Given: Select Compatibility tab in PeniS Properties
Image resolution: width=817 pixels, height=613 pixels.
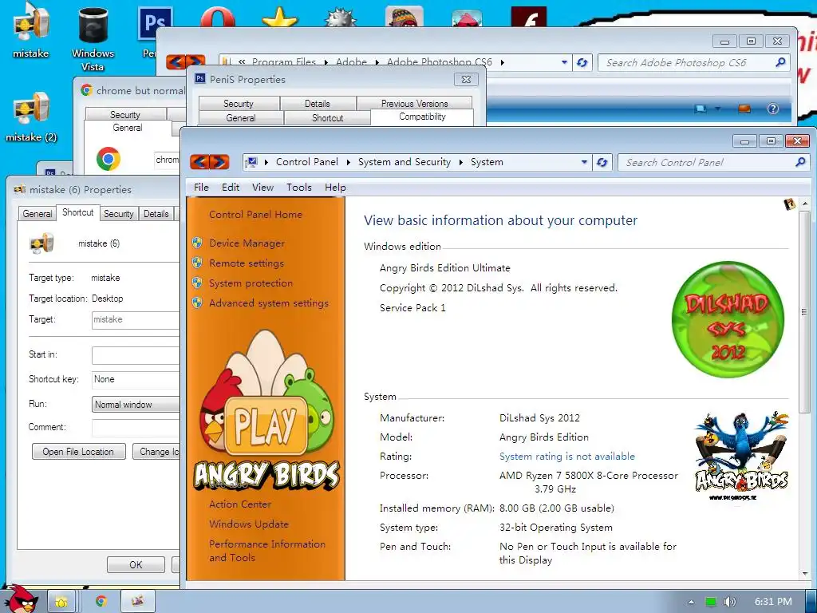Looking at the screenshot, I should (x=422, y=117).
